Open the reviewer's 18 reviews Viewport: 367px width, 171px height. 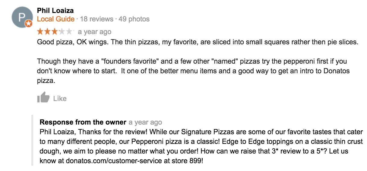[96, 19]
